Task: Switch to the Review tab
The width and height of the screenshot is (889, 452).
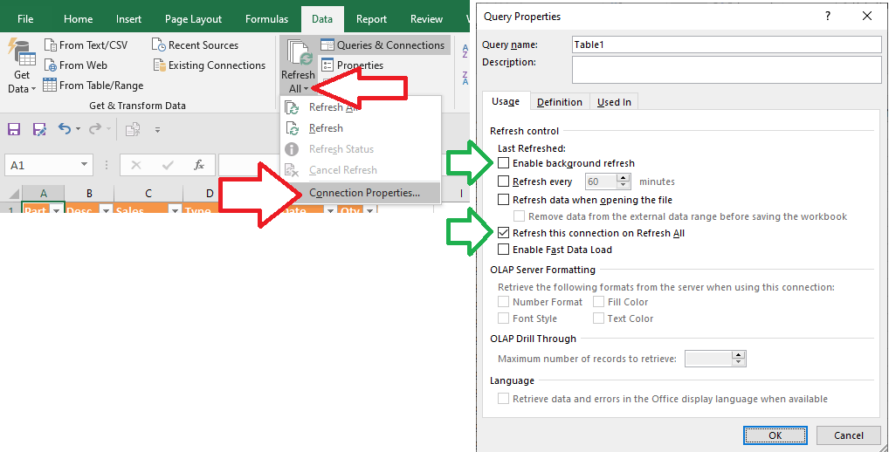Action: coord(426,18)
